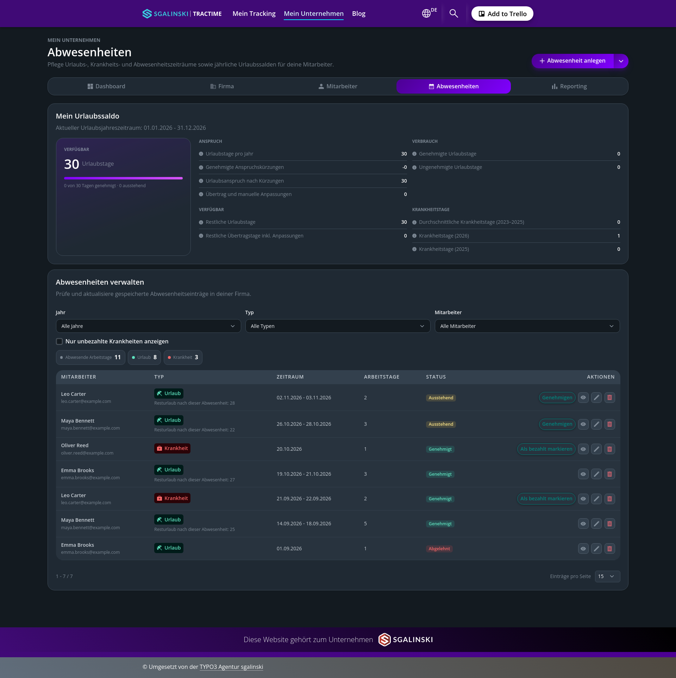Switch to the Mitarbeiter tab
The image size is (676, 678).
pyautogui.click(x=338, y=86)
